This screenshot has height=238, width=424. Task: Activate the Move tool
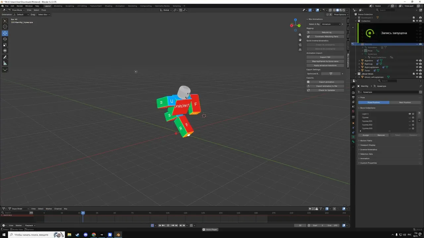[x=5, y=33]
